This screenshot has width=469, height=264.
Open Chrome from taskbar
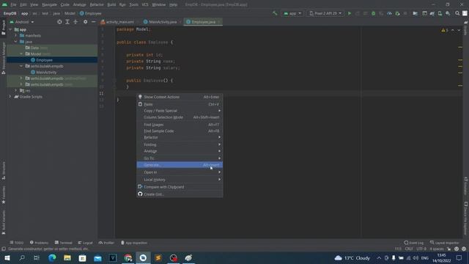click(x=128, y=258)
